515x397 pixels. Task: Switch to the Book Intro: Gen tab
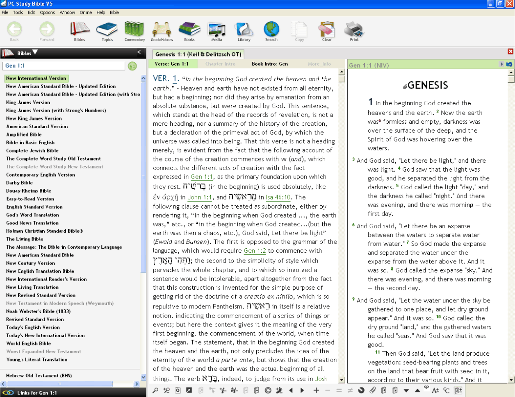tap(270, 64)
